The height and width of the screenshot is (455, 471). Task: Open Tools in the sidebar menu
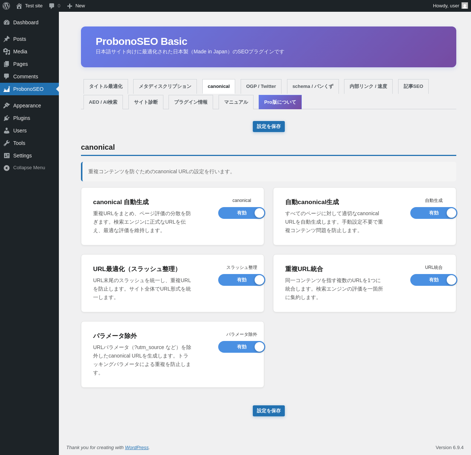point(29,143)
